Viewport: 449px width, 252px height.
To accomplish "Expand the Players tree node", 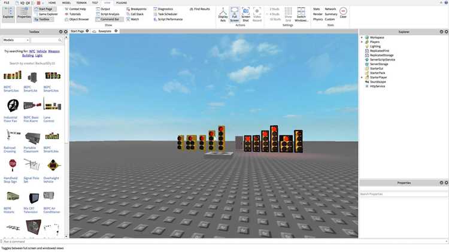I will point(362,42).
